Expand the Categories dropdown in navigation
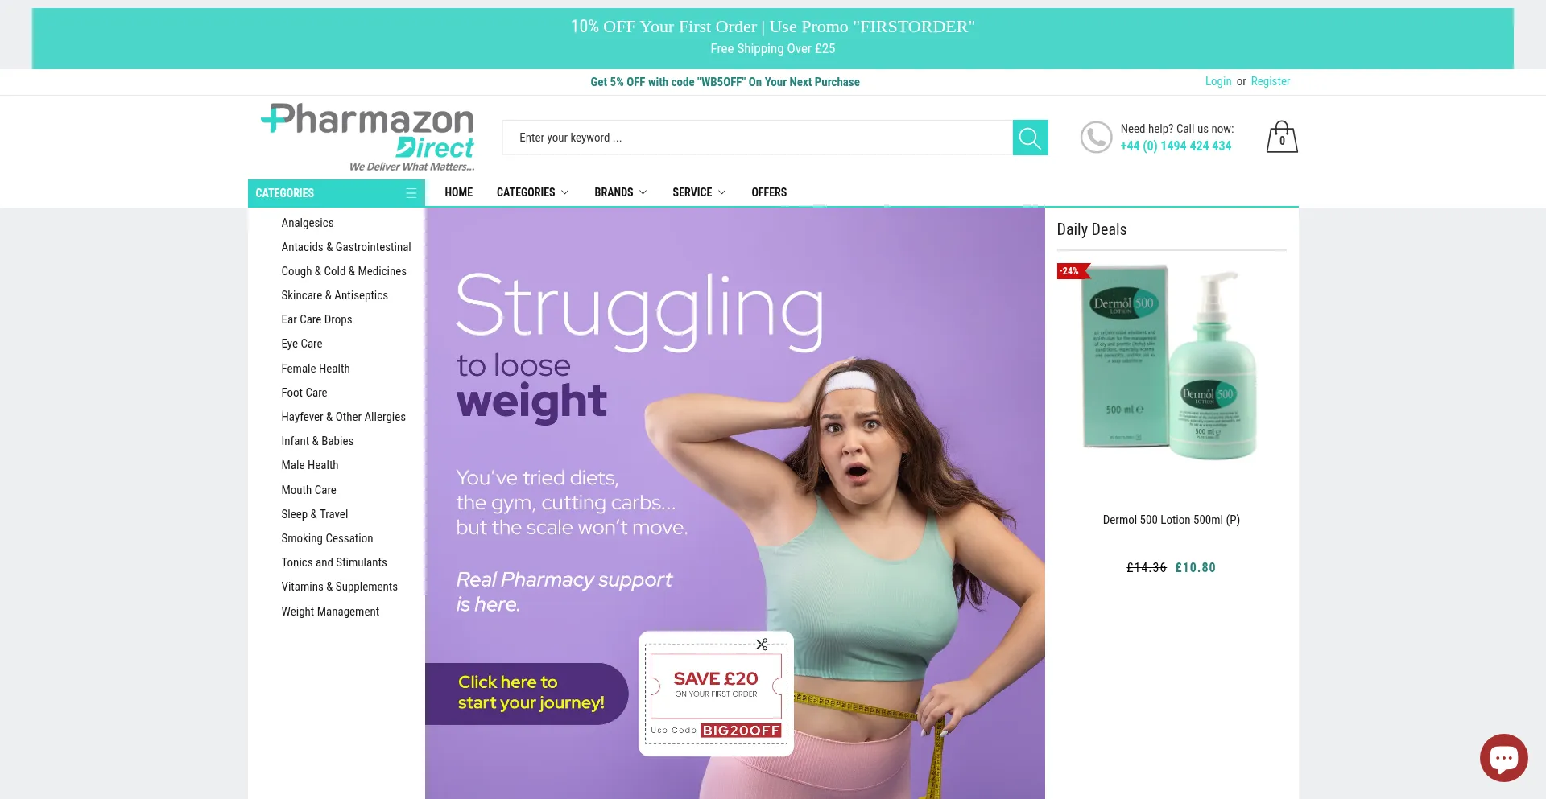Screen dimensions: 1546x799 click(532, 192)
